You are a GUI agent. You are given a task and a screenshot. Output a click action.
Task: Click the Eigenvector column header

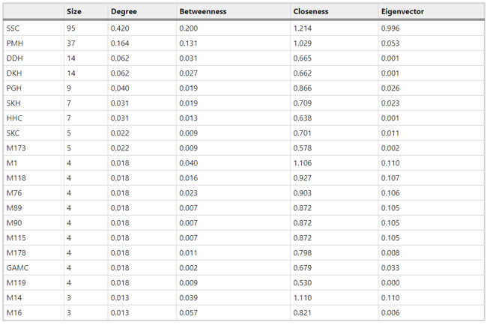point(404,11)
